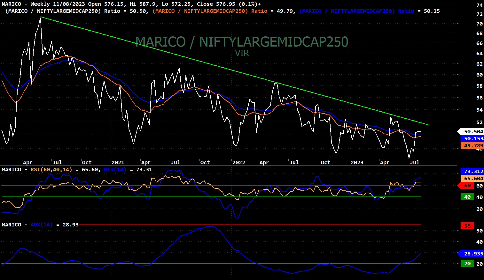Select the MFI(14) = 73.31 indicator label
The height and width of the screenshot is (280, 484).
point(128,170)
